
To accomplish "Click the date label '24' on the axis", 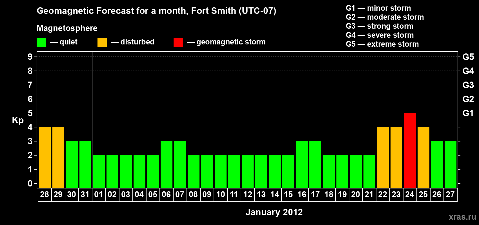I will [x=410, y=195].
